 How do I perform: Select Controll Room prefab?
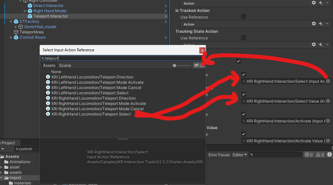(32, 38)
